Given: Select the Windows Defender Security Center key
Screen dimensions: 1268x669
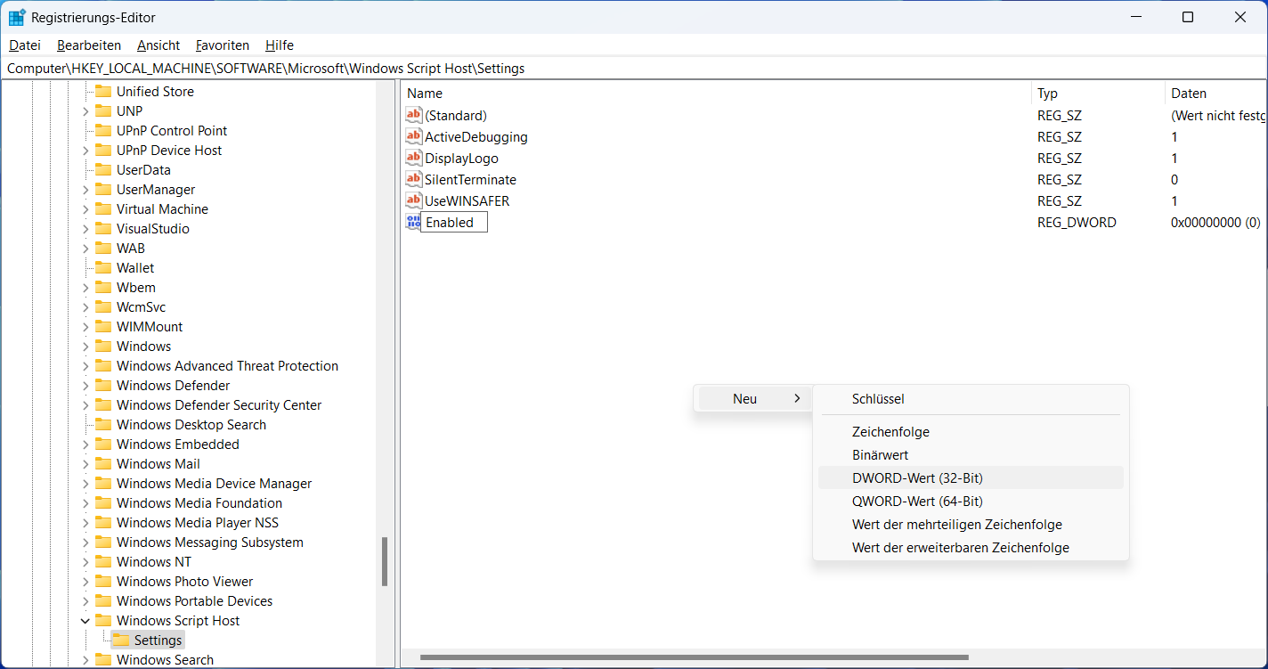Looking at the screenshot, I should tap(219, 404).
